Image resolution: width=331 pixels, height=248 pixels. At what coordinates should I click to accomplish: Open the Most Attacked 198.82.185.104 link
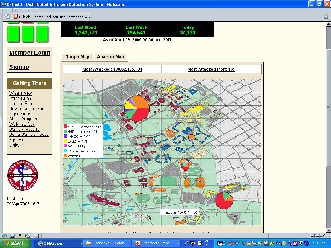click(112, 69)
